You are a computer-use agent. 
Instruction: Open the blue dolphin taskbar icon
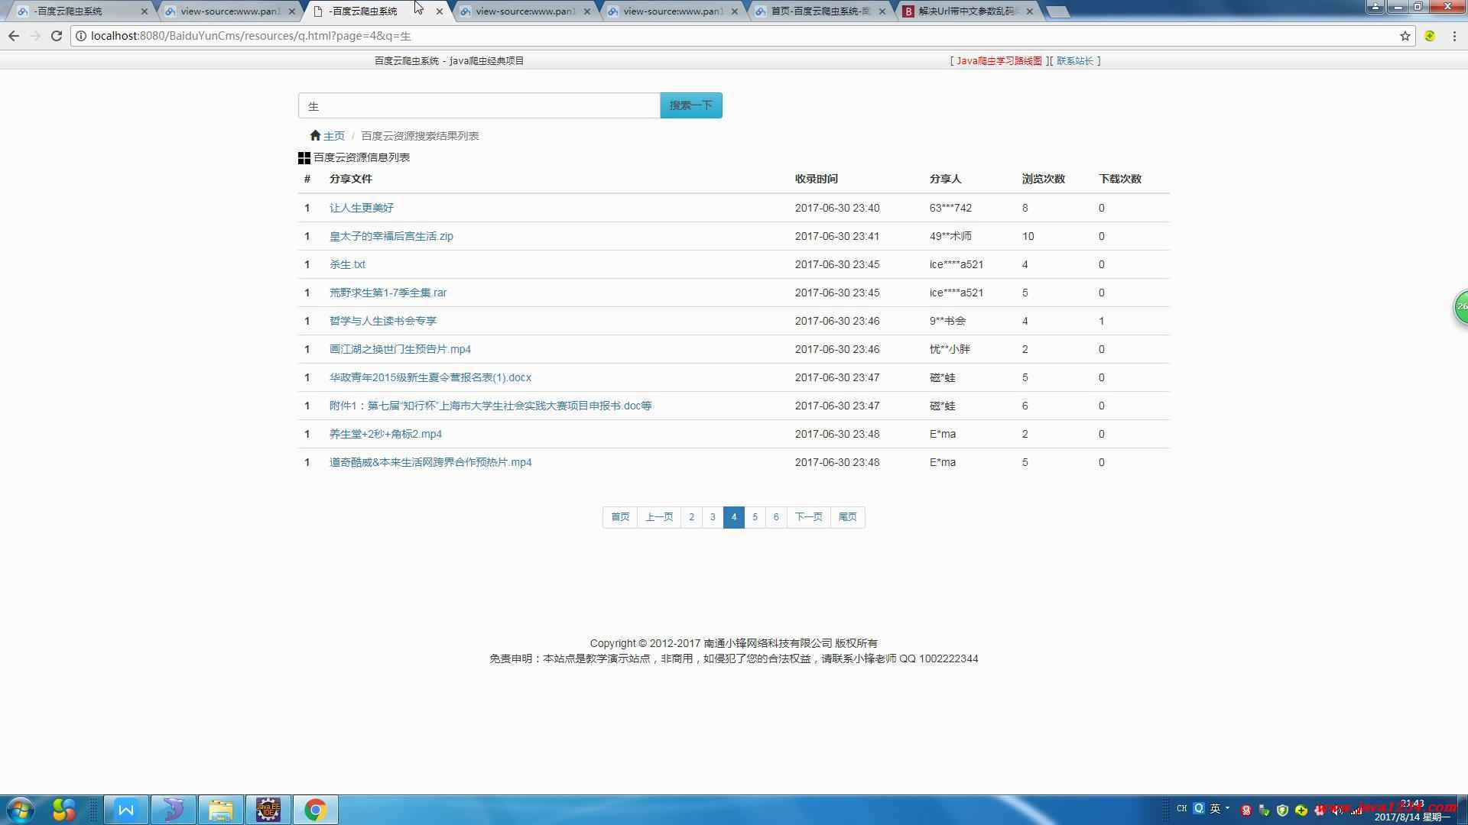tap(174, 810)
